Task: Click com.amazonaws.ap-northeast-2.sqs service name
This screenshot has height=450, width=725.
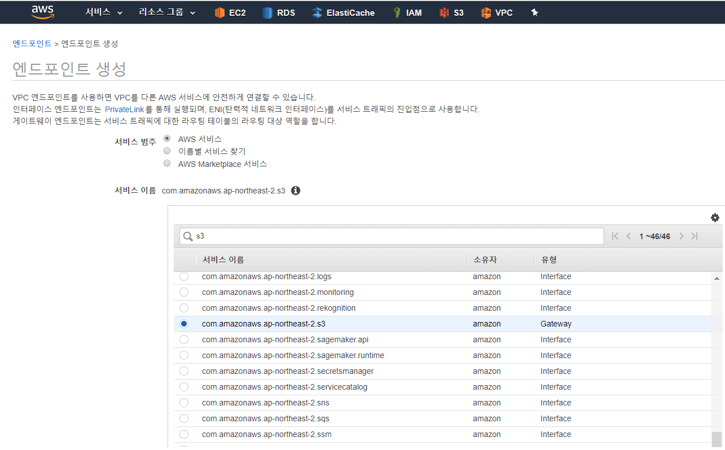Action: tap(266, 418)
